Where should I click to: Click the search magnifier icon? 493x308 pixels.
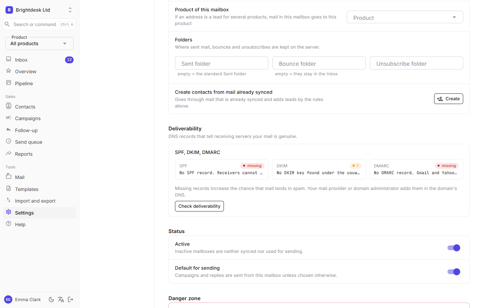(7, 24)
